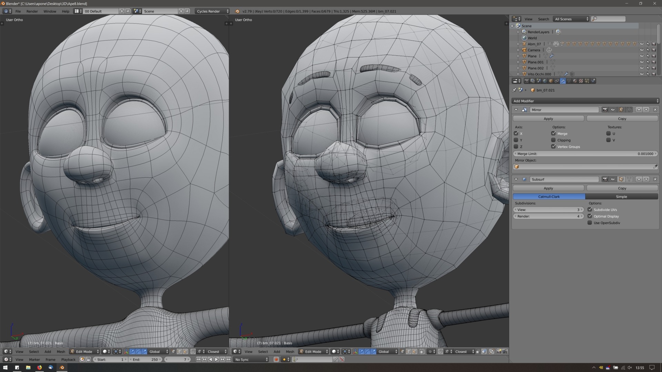
Task: Copy the Subsurf modifier
Action: click(x=622, y=188)
